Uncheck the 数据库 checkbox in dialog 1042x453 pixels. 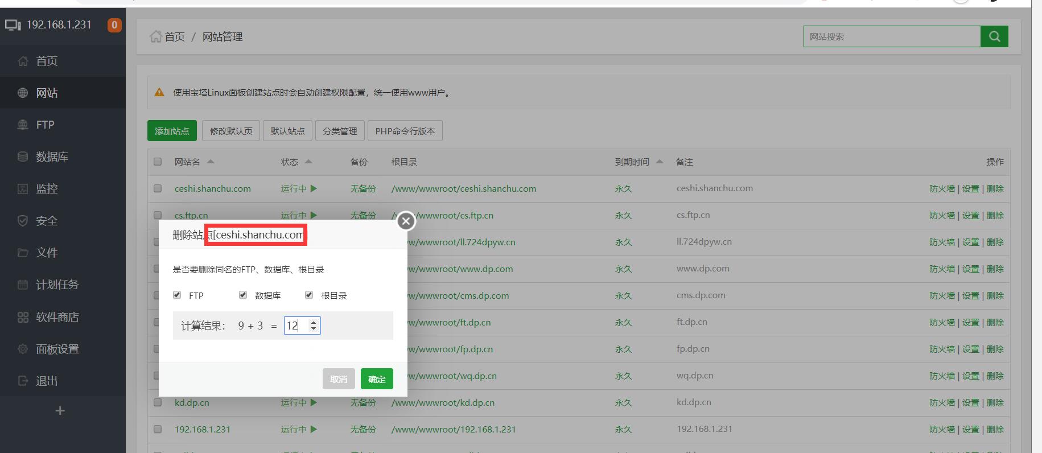point(243,295)
